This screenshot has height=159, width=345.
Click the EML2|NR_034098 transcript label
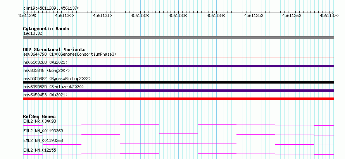point(40,121)
